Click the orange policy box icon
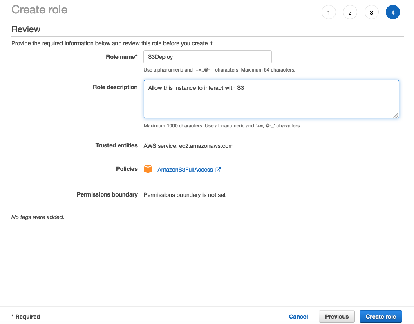This screenshot has width=414, height=324. [148, 169]
